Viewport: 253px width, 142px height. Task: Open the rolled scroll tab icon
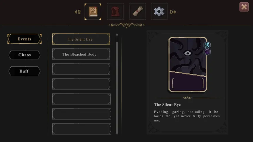(138, 12)
